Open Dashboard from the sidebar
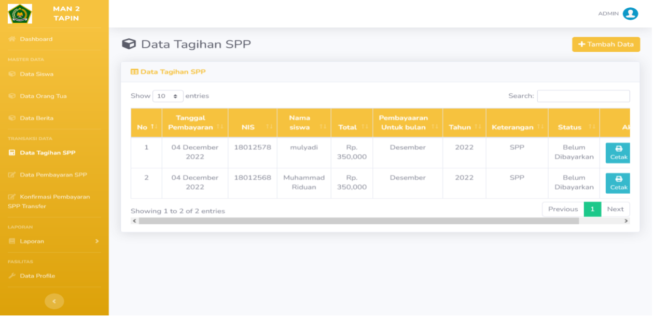The image size is (654, 318). point(36,39)
